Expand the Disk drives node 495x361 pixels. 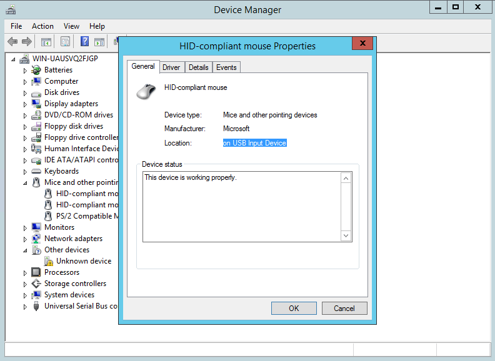[26, 92]
